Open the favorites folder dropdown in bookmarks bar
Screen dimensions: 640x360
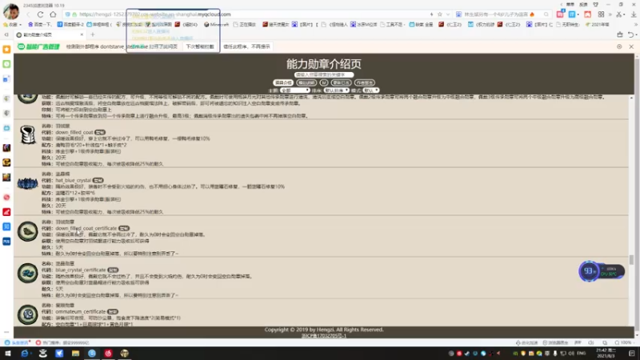pos(12,25)
